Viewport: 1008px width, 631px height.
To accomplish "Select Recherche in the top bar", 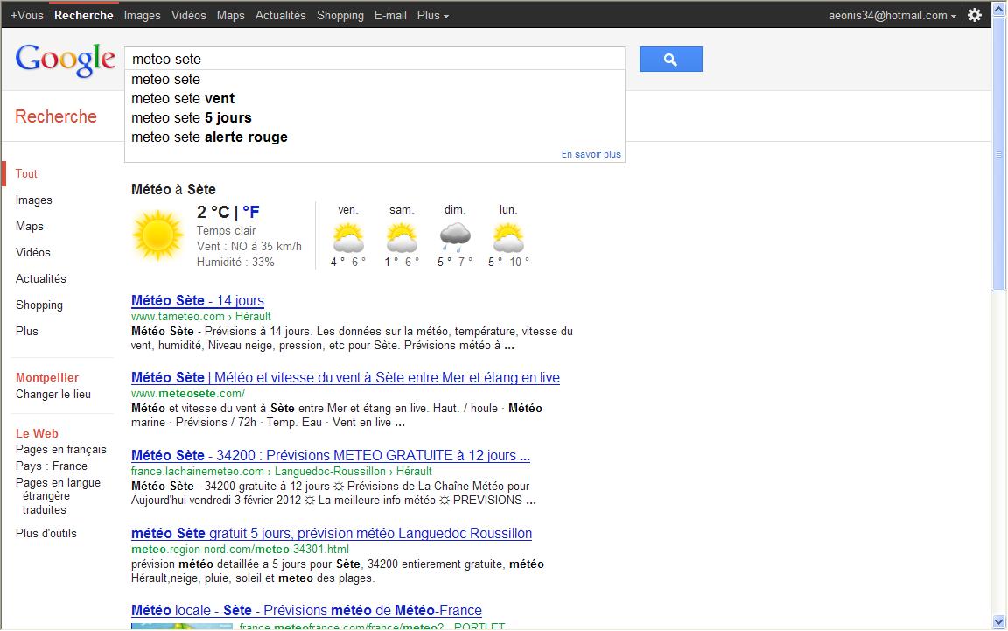I will (x=84, y=15).
